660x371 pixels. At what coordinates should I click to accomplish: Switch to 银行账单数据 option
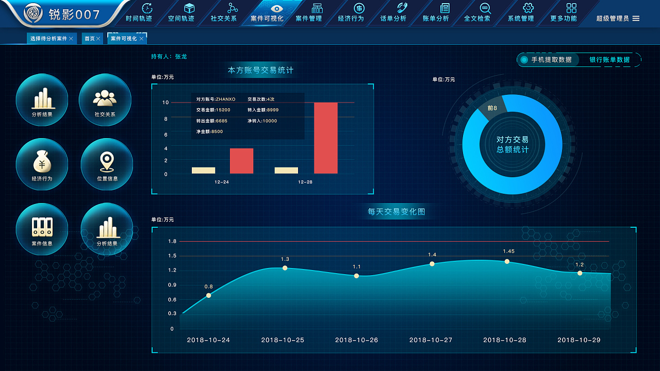pos(609,60)
